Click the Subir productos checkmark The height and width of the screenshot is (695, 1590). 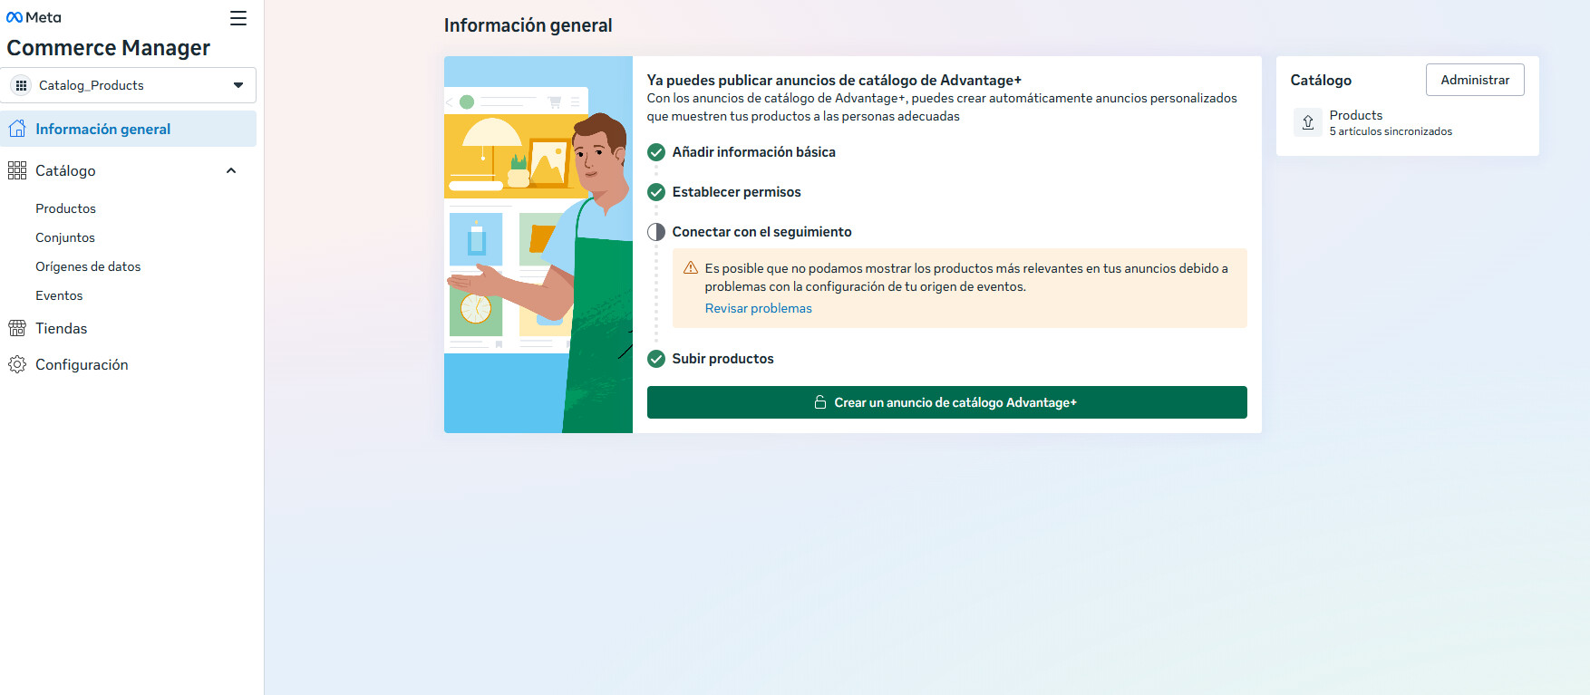point(656,359)
